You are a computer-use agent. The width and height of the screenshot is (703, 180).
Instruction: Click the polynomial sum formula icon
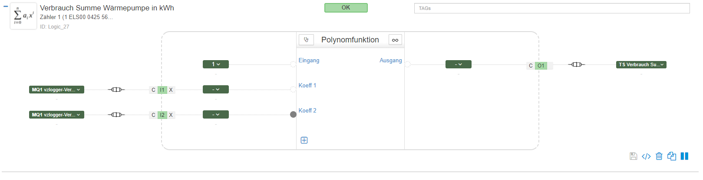[x=23, y=16]
